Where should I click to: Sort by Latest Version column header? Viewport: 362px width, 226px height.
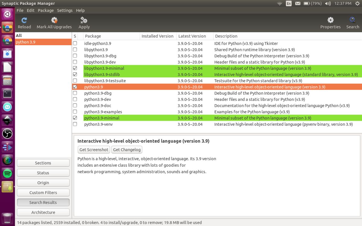[x=195, y=36]
